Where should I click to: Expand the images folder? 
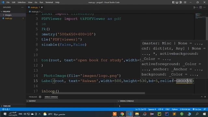[x=8, y=15]
